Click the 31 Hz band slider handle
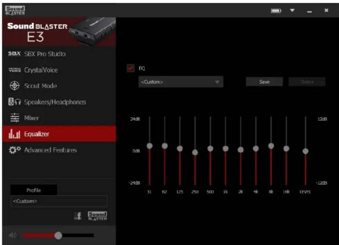Viewport: 339px width, 245px height. [x=150, y=146]
